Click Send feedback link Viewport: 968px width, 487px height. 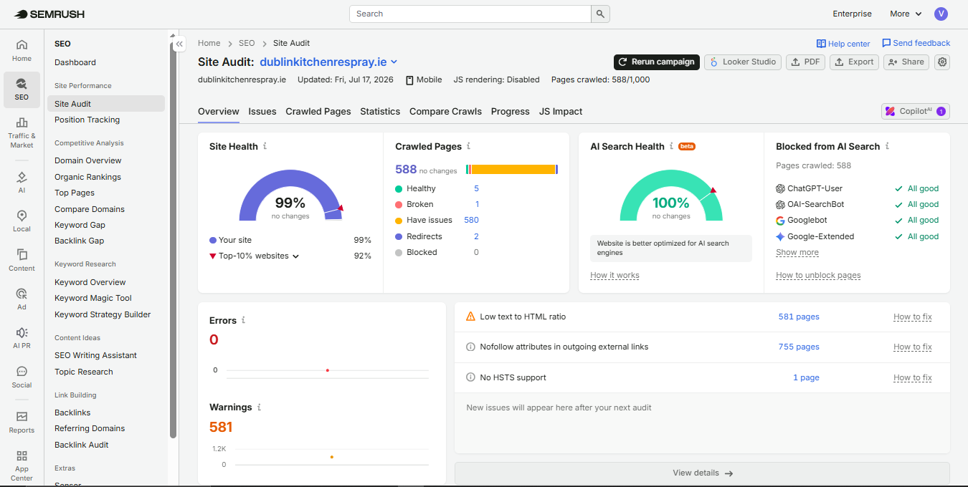click(x=916, y=43)
